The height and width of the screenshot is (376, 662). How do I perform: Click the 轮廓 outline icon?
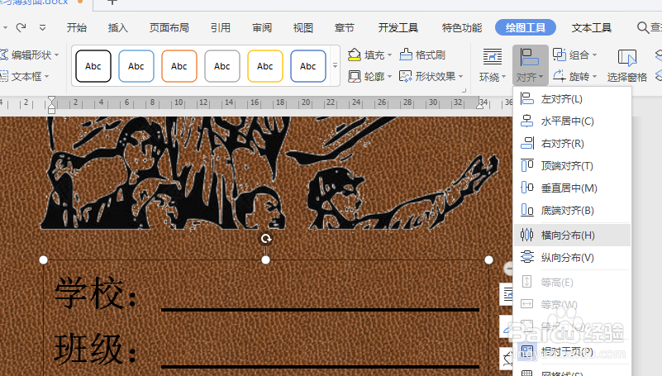[x=355, y=76]
